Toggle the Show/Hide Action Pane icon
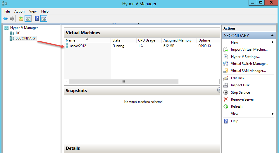This screenshot has height=153, width=279. 44,18
